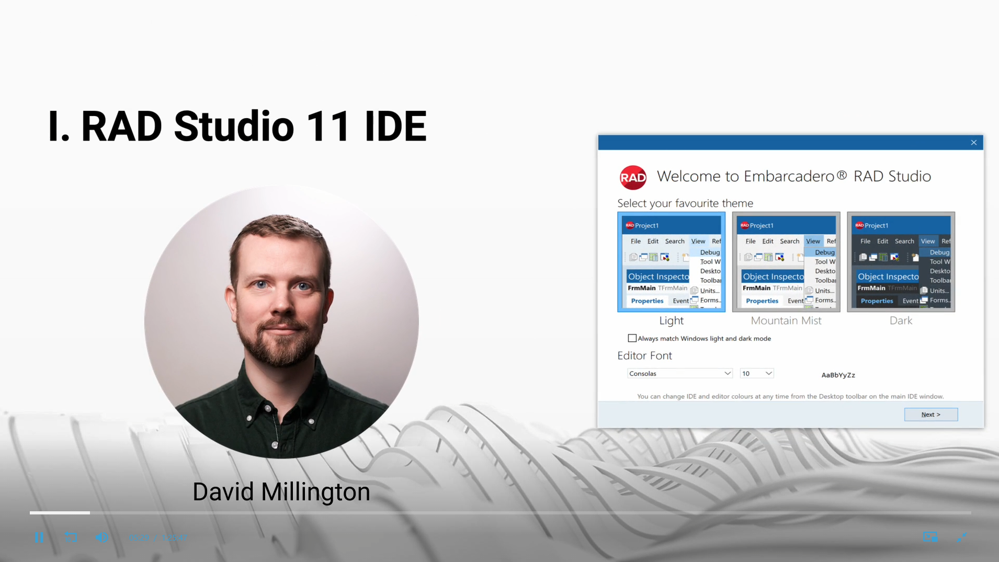Click Object Inspector header in Mountain Mist preview
The image size is (999, 562).
[x=773, y=277]
